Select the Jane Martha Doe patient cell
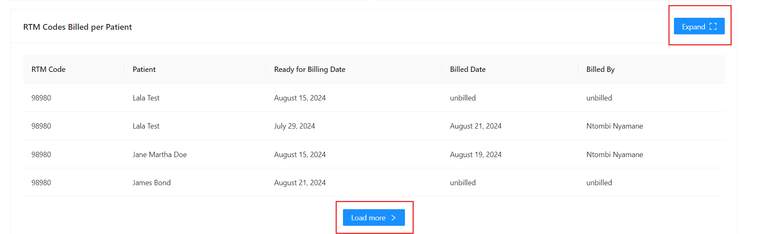The height and width of the screenshot is (234, 757). (x=159, y=155)
